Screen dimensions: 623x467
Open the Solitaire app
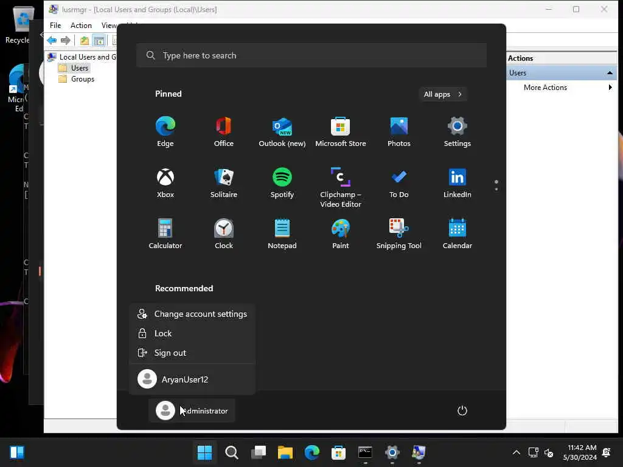(224, 182)
